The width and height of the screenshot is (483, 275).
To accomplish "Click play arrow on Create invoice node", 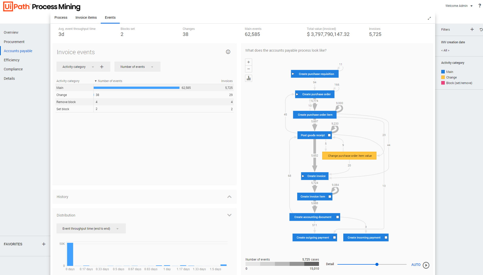I will click(x=303, y=176).
